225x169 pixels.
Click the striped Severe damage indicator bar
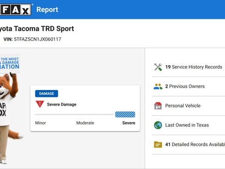coord(125,115)
